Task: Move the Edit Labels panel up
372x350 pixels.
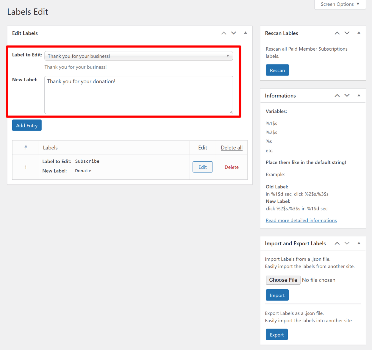Action: (223, 33)
